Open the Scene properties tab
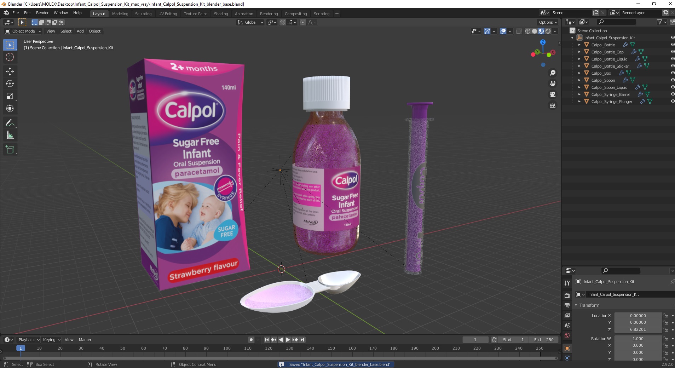Screen dimensions: 675x368 [567, 325]
